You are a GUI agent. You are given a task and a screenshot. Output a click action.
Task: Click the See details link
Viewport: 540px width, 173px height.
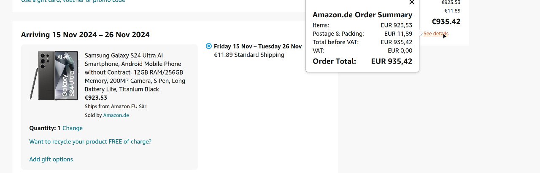(x=436, y=34)
